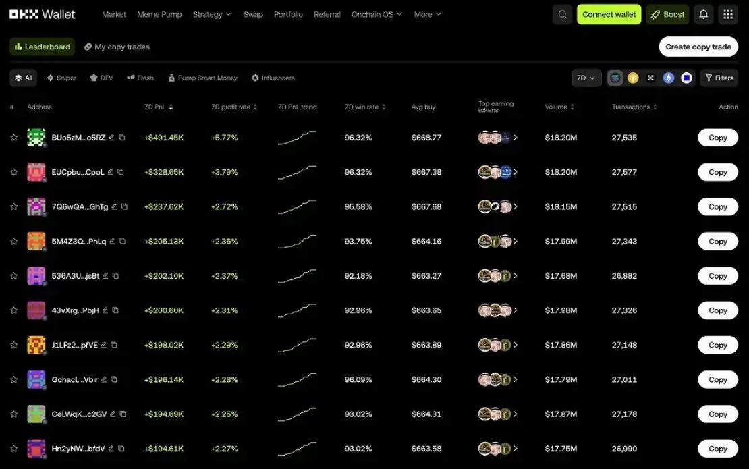Select the Ethereum chain filter icon

pos(669,78)
